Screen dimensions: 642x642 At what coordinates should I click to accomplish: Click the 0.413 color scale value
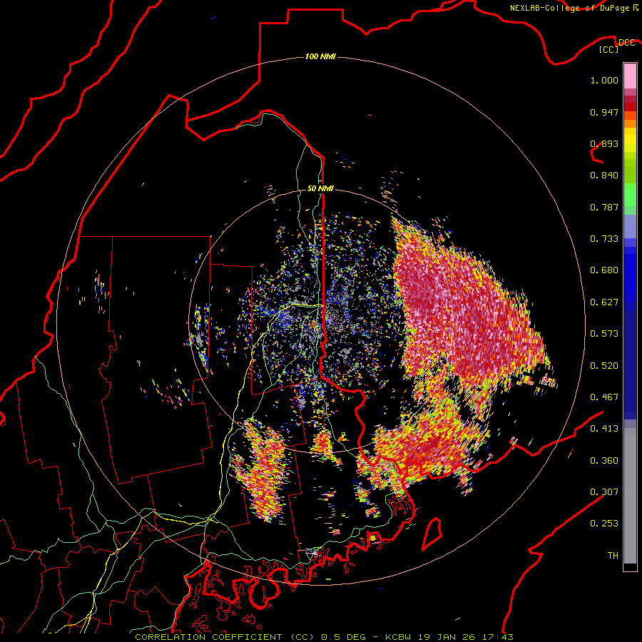coord(604,429)
